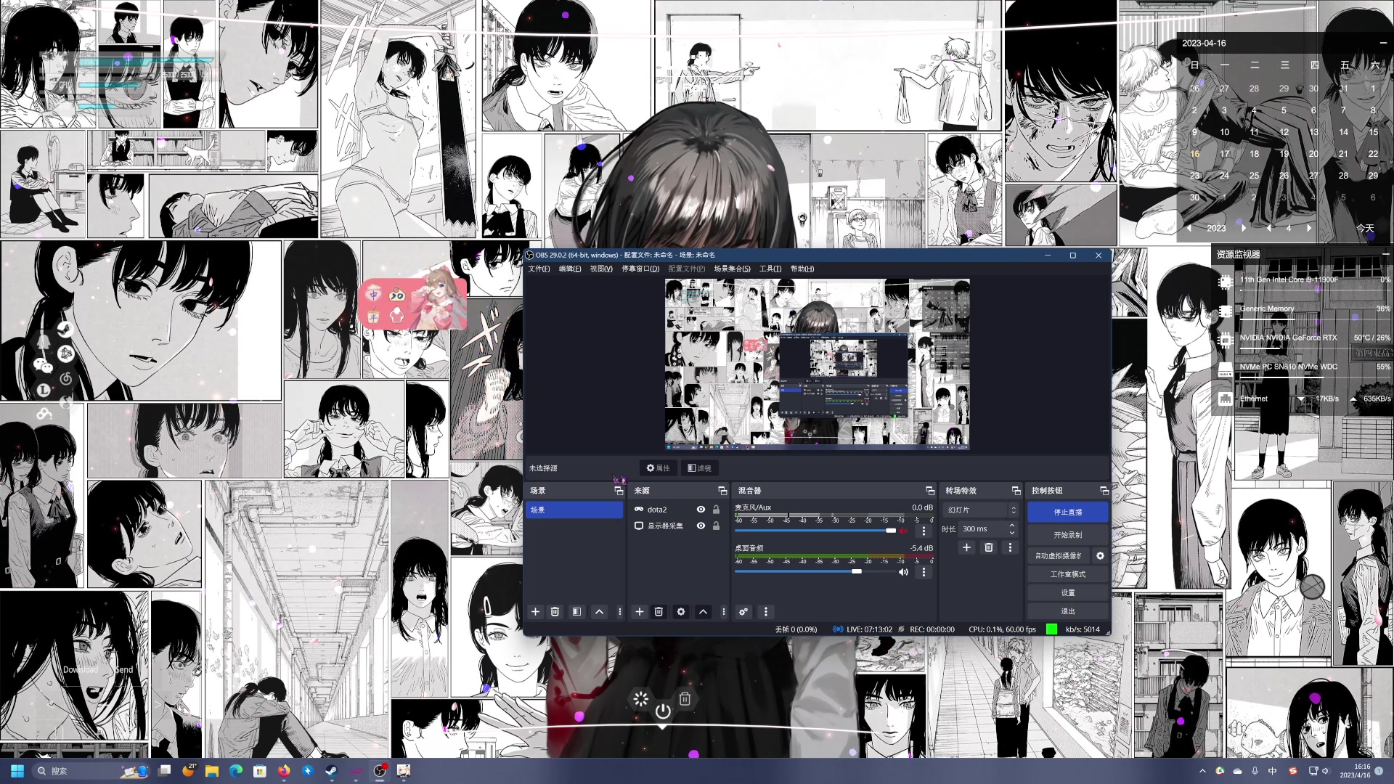Adjust 桌面音频 volume slider
1394x784 pixels.
click(x=857, y=572)
